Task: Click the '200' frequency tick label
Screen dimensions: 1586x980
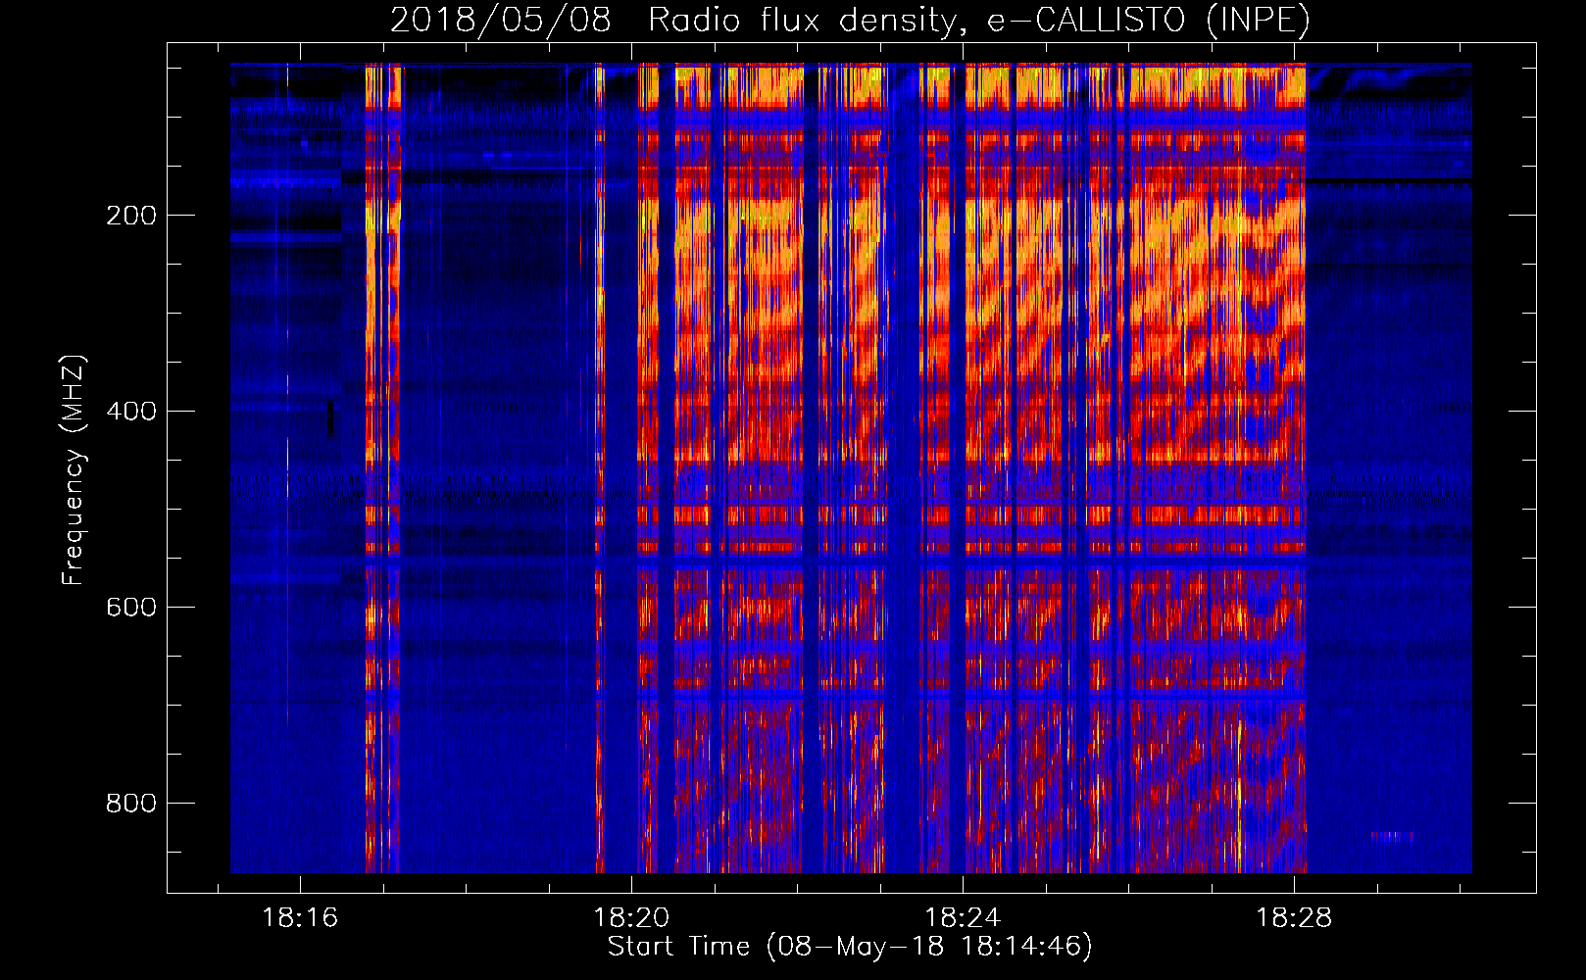Action: point(131,216)
